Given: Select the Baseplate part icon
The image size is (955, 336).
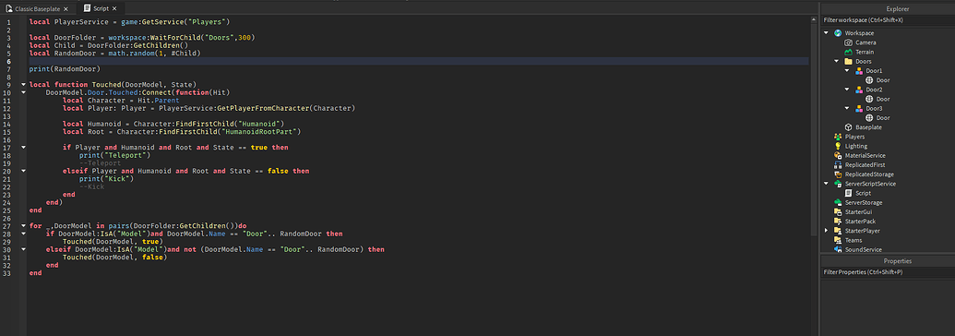Looking at the screenshot, I should [848, 127].
